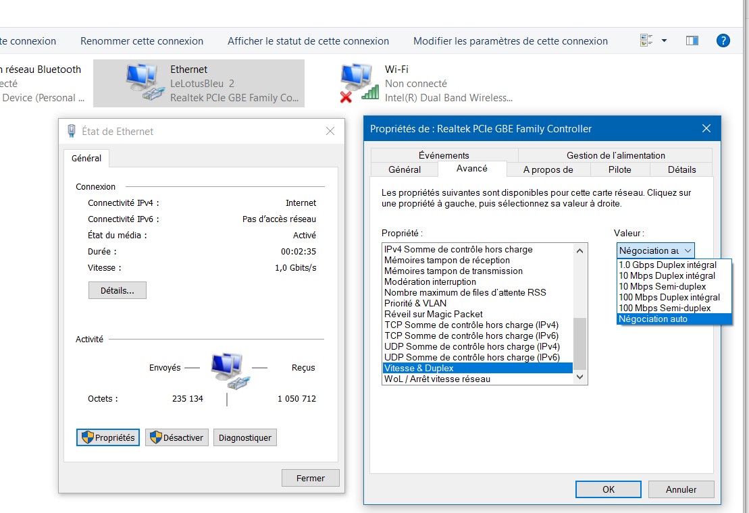Select the Wi-Fi adapter icon
Viewport: 749px width, 513px height.
[357, 82]
